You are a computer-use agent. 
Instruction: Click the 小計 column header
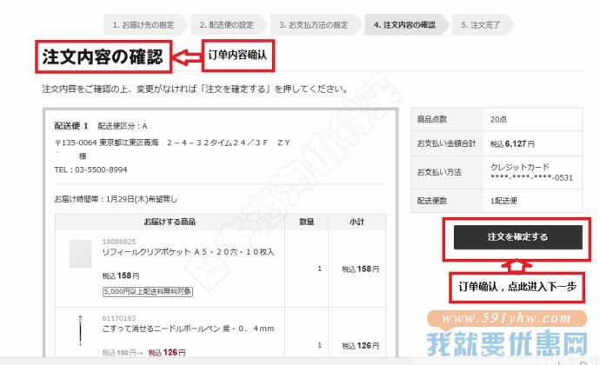click(x=357, y=222)
